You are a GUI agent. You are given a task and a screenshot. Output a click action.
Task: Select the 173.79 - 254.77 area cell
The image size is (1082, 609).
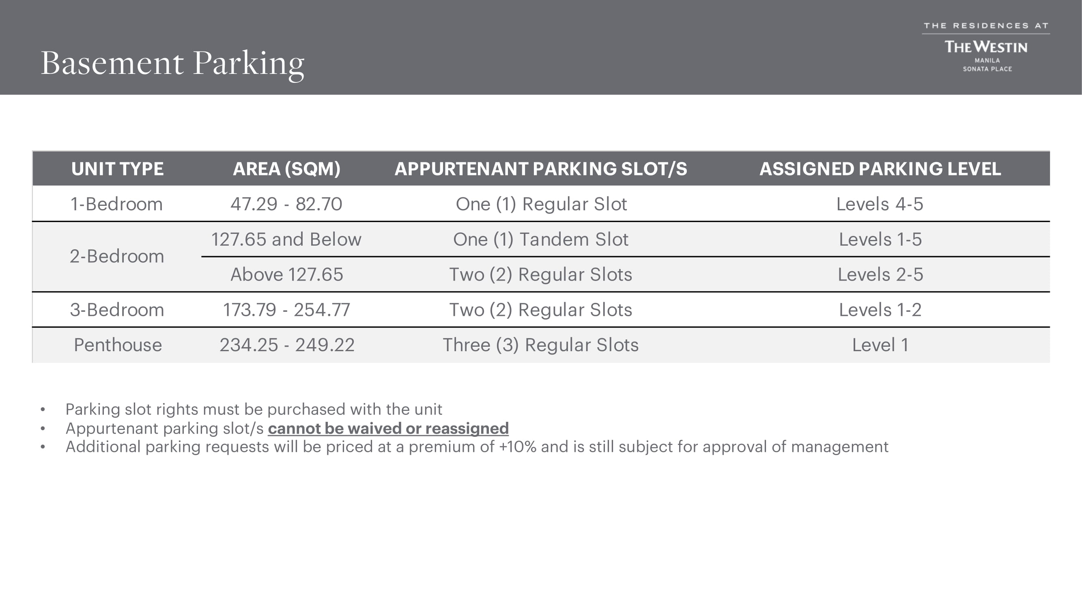point(286,310)
